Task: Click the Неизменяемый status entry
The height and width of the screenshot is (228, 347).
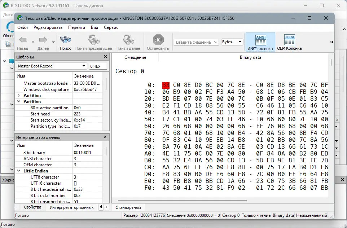Action: (x=312, y=215)
